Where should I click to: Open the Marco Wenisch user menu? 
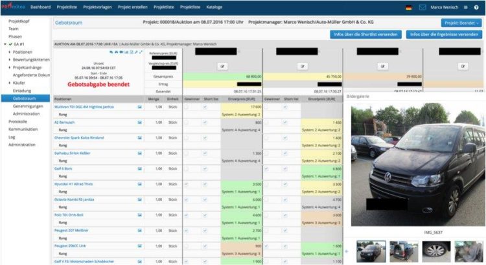(444, 7)
